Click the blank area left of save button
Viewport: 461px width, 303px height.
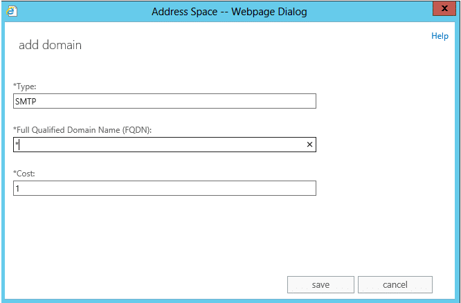coord(173,284)
